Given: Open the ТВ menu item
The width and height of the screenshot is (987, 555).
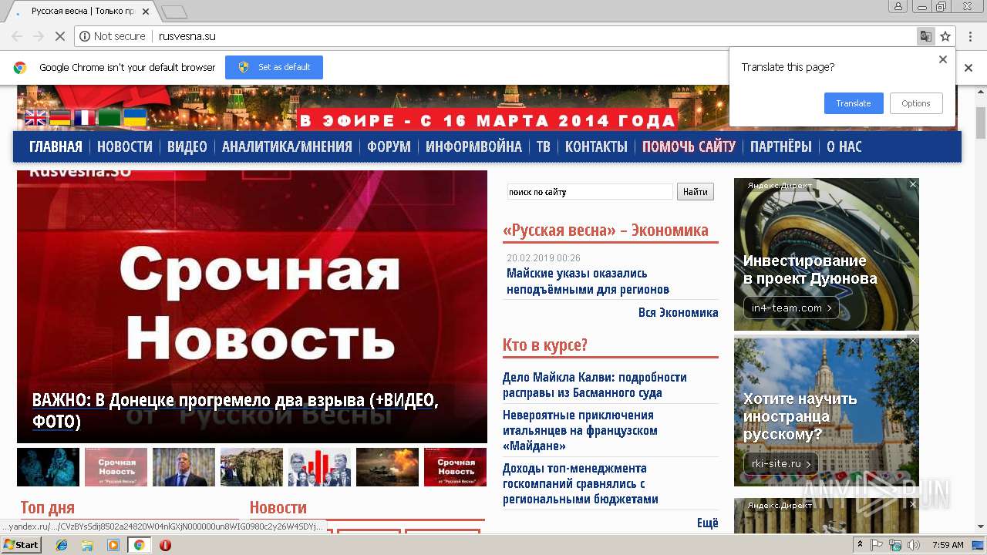Looking at the screenshot, I should pyautogui.click(x=544, y=146).
